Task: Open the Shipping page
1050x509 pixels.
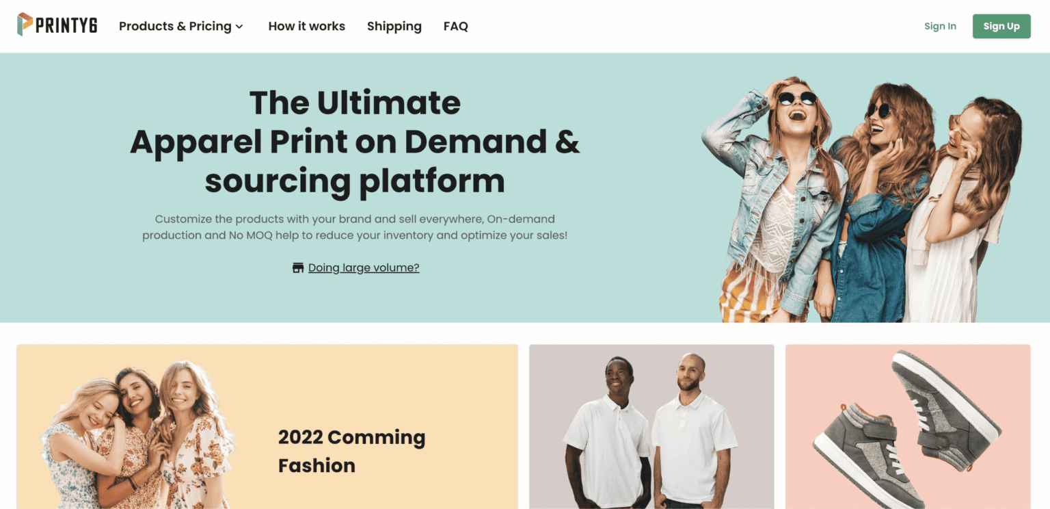Action: pyautogui.click(x=394, y=26)
